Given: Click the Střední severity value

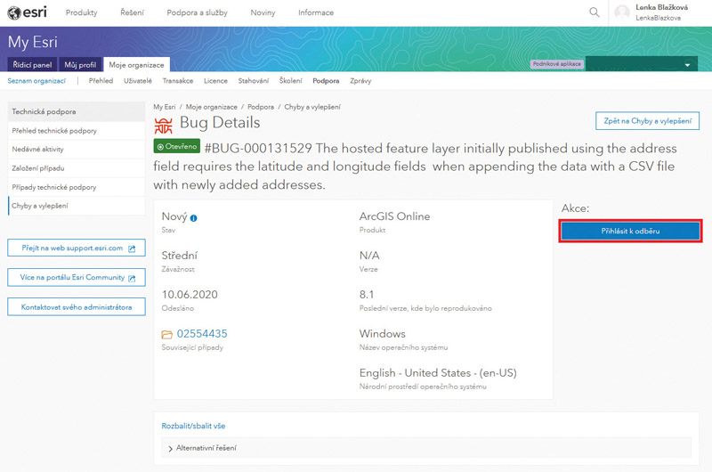Looking at the screenshot, I should [180, 256].
